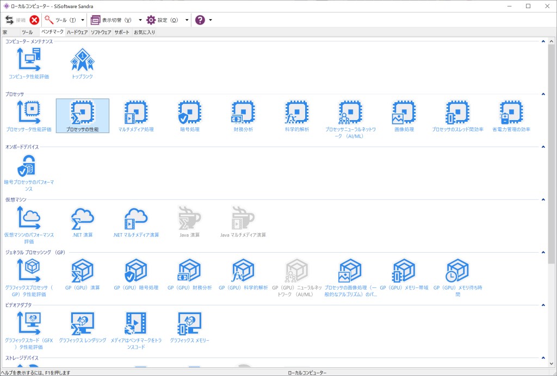Select the 画像処理 benchmark icon
This screenshot has width=557, height=376.
(404, 112)
